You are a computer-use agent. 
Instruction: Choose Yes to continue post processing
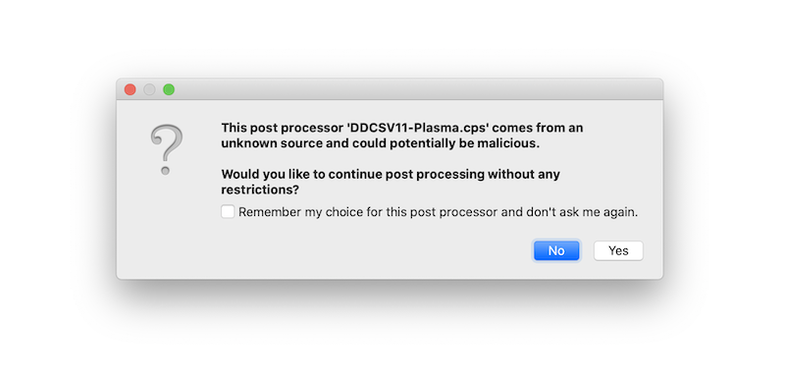[x=618, y=250]
